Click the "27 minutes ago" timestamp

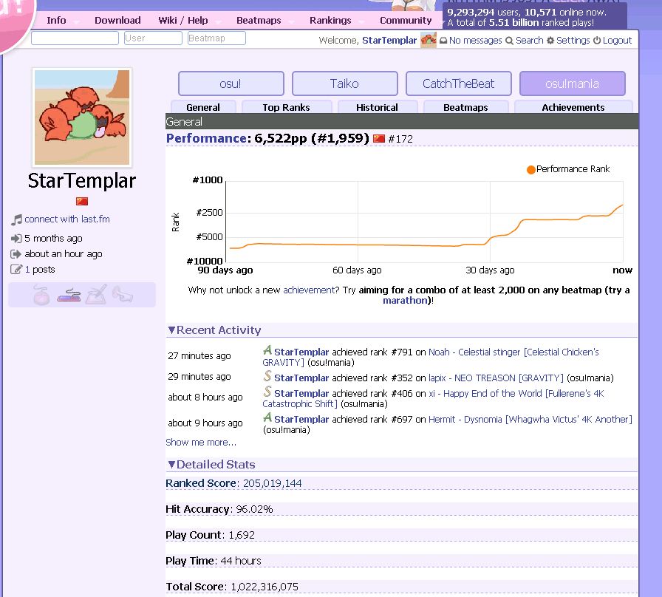pyautogui.click(x=199, y=356)
